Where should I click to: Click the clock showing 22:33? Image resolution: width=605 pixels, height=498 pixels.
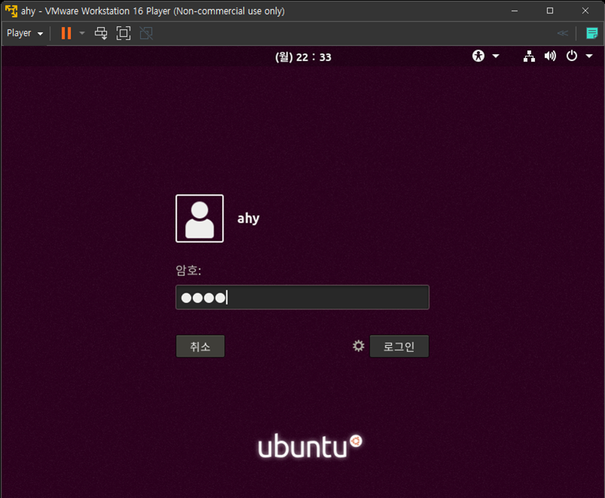[x=303, y=57]
